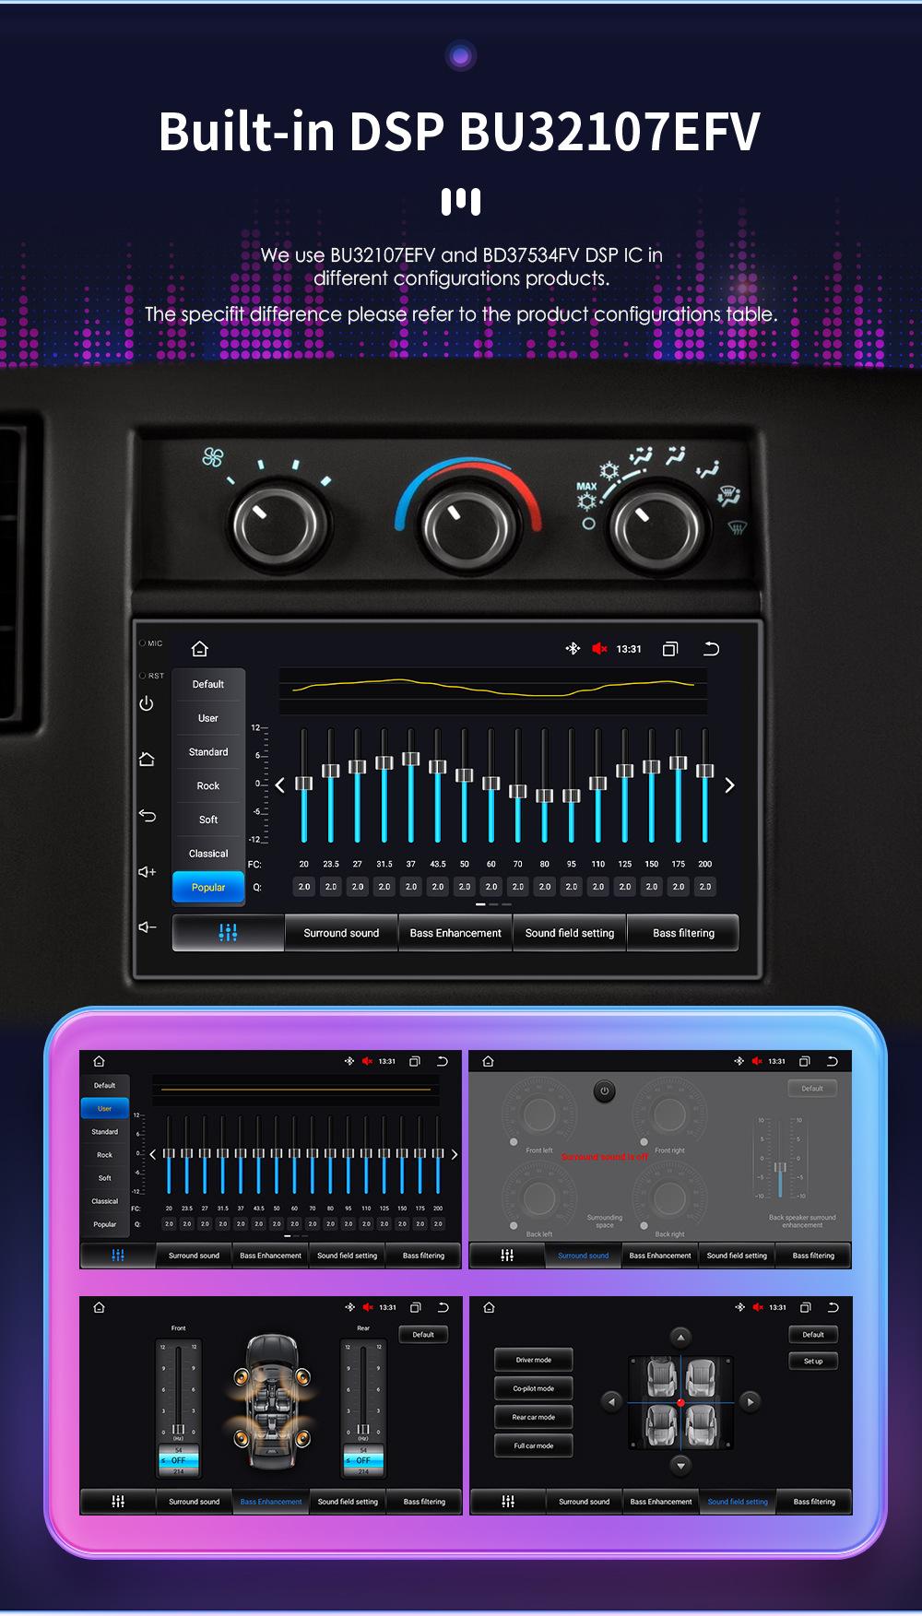Tap the volume down icon on the left edge

tap(147, 926)
